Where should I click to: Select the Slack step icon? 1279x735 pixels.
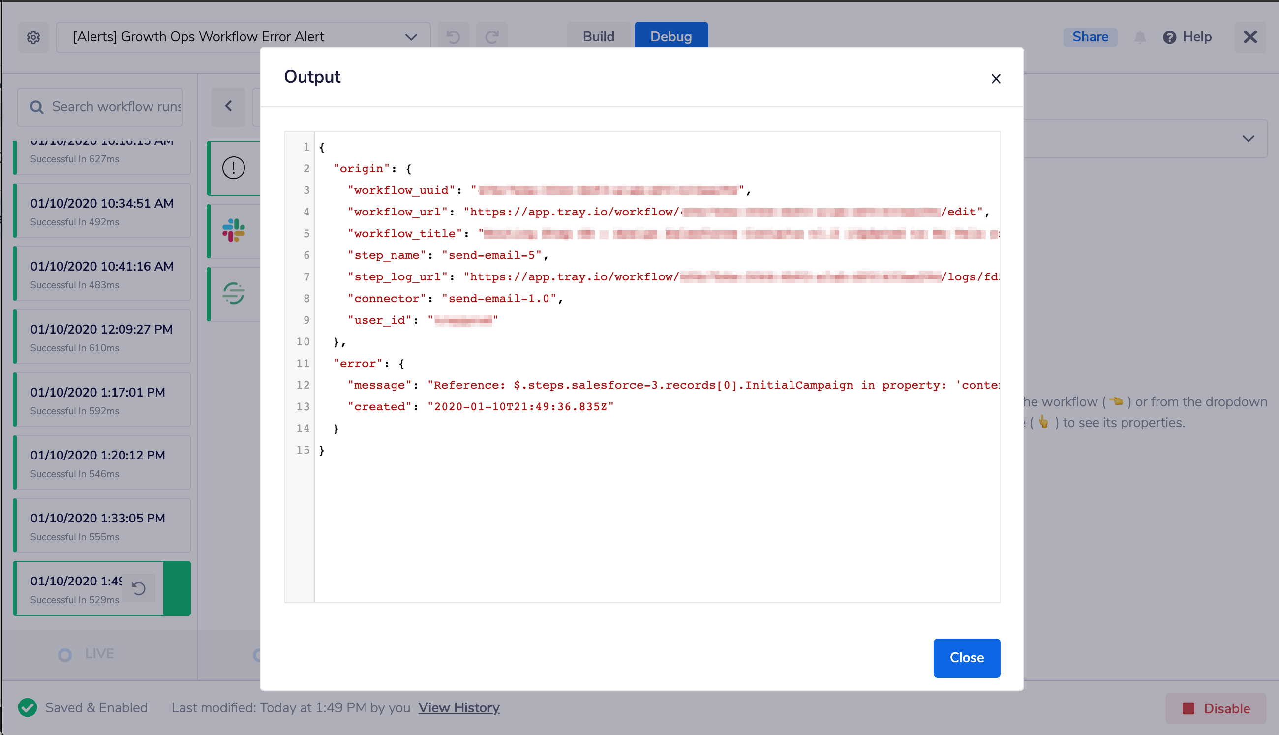233,231
